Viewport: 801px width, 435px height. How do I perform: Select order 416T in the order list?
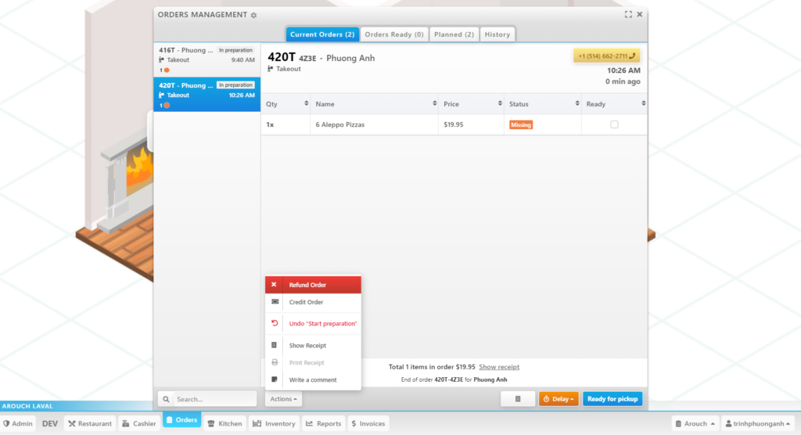(207, 59)
